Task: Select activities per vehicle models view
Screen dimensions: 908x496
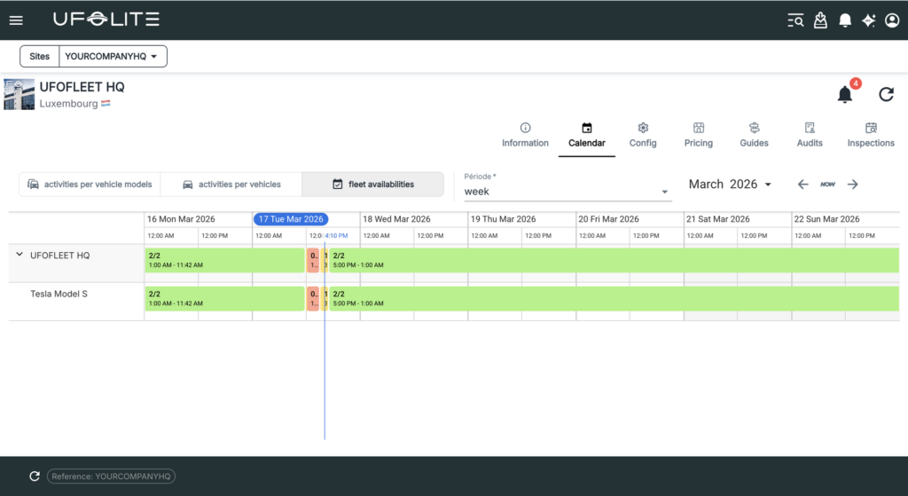Action: pos(90,185)
